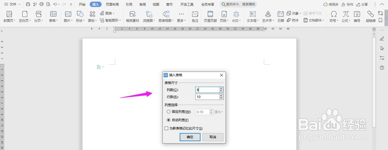Image resolution: width=388 pixels, height=150 pixels.
Task: Add a comment with 批注
Action: [195, 16]
